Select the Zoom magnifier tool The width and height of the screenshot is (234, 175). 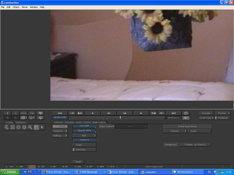[30, 127]
